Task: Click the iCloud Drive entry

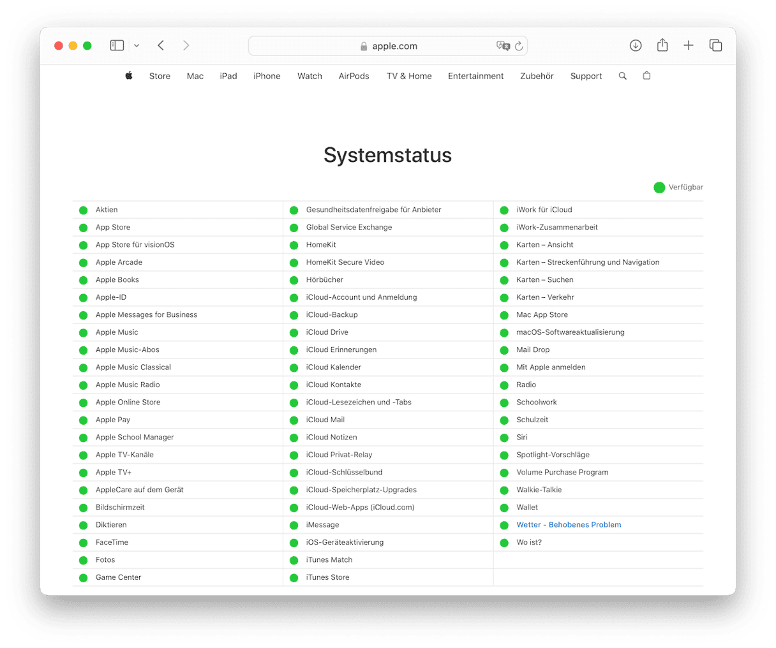Action: [327, 332]
